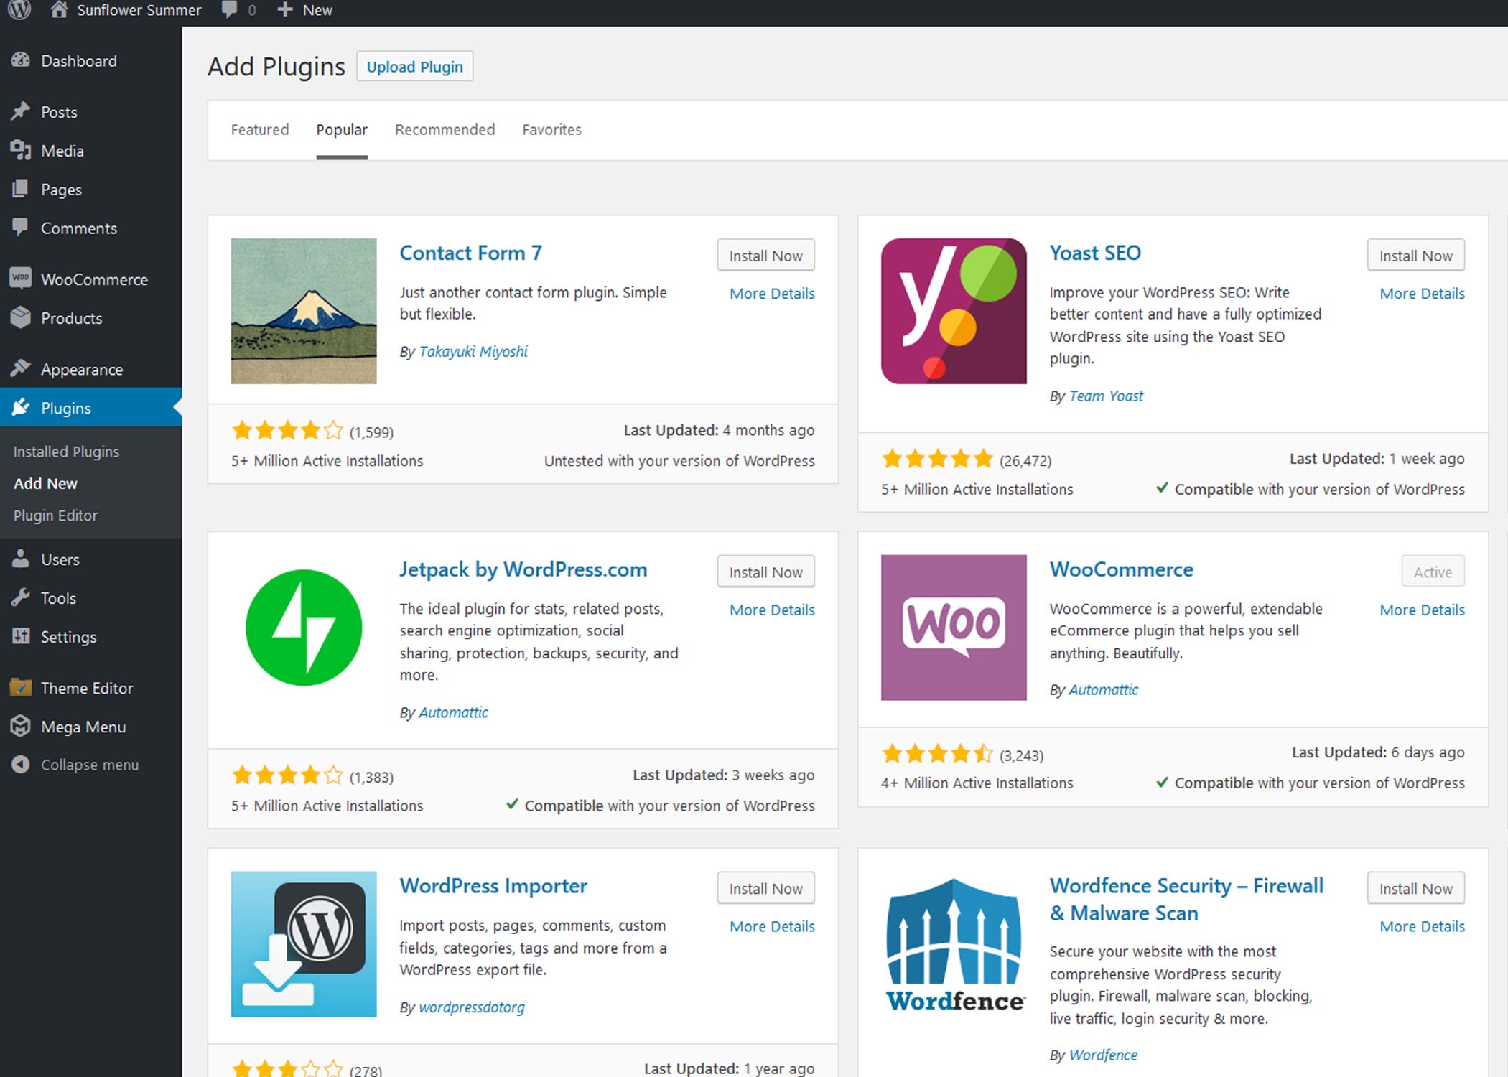Open the WordPress logo menu in admin bar
Screen dimensions: 1508x1077
(x=19, y=9)
